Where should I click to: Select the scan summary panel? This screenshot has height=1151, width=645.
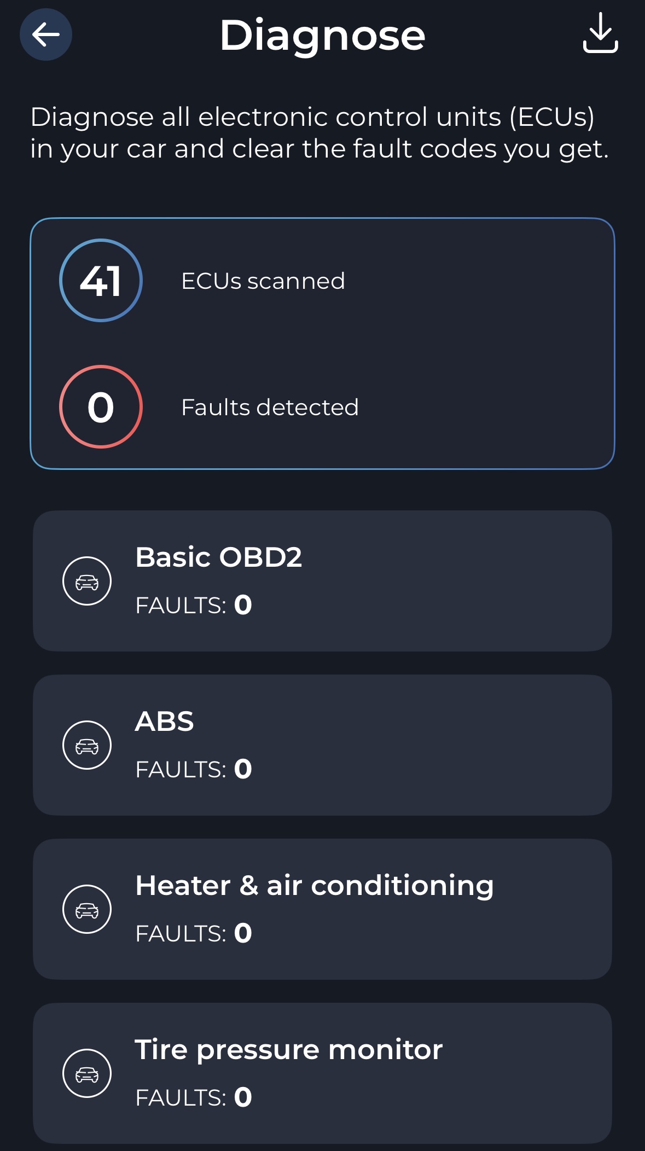[x=322, y=344]
